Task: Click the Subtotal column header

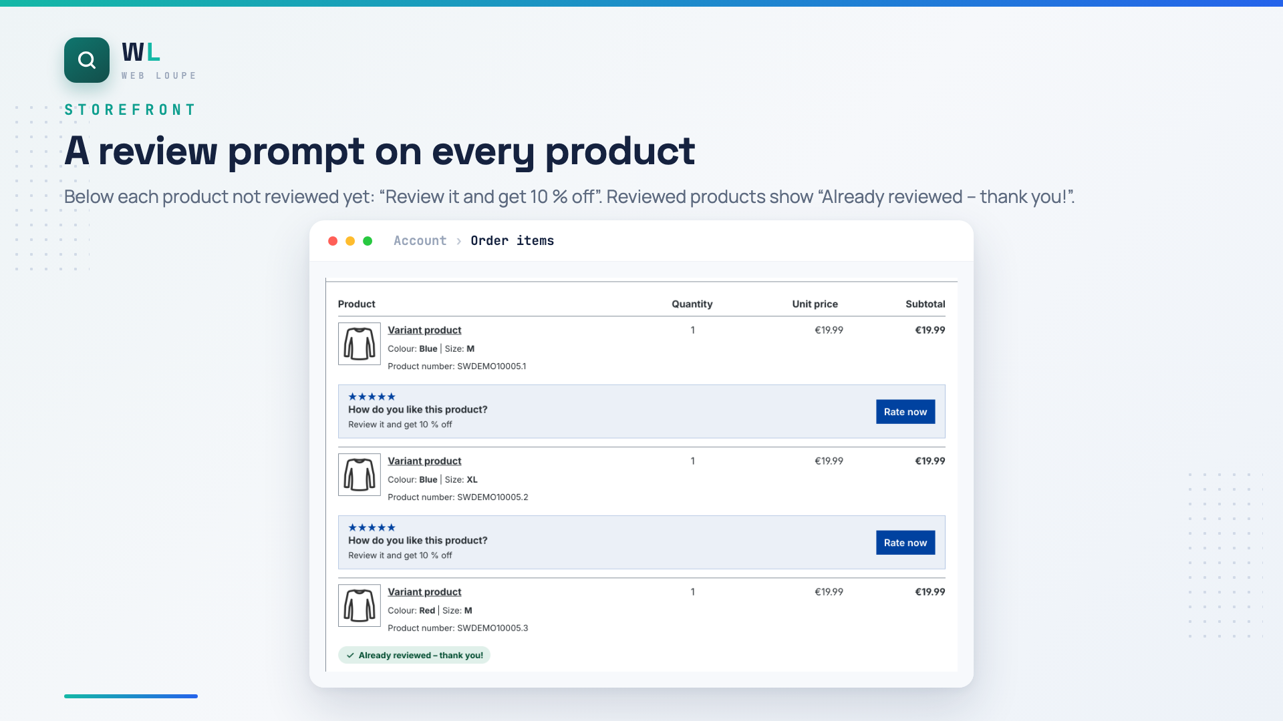Action: (x=925, y=304)
